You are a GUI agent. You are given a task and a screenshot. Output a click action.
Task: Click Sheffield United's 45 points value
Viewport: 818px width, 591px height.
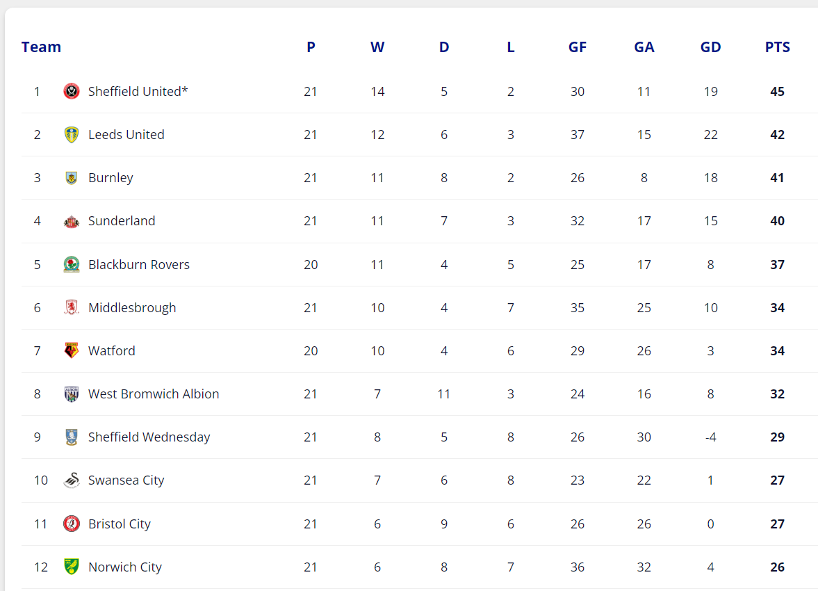tap(777, 91)
